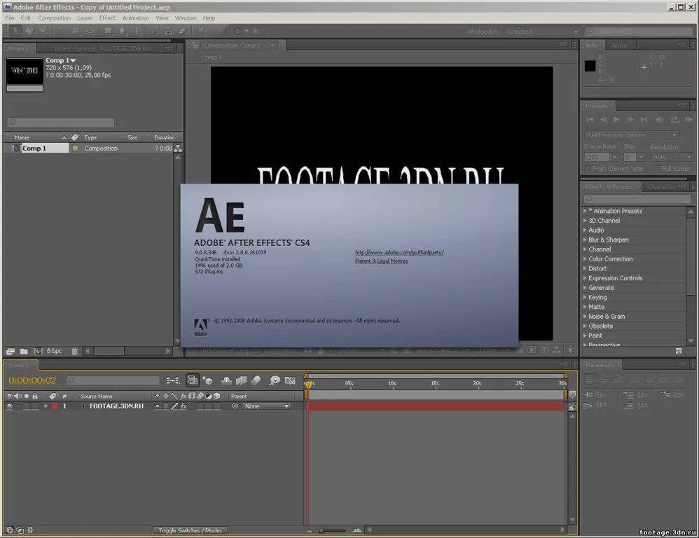Open the Resolution Auto dropdown
The height and width of the screenshot is (538, 699).
pyautogui.click(x=671, y=157)
